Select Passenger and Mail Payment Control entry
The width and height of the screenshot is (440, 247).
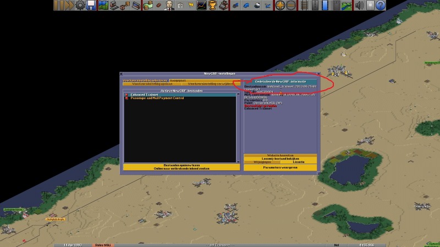[157, 98]
